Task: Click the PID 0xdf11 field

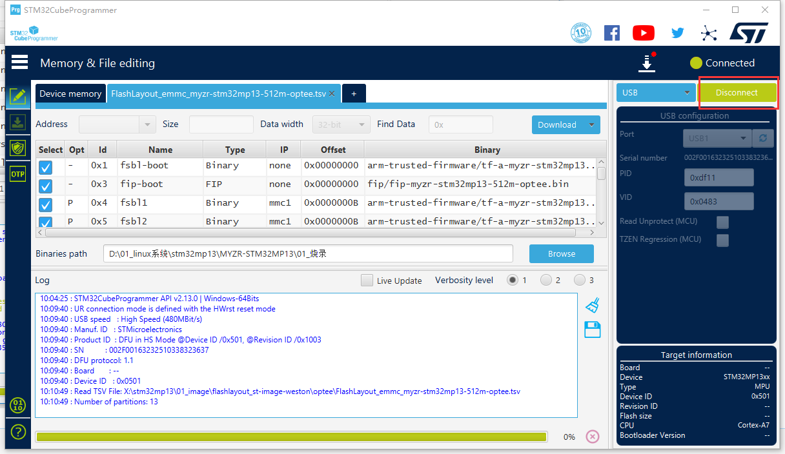Action: pos(719,177)
